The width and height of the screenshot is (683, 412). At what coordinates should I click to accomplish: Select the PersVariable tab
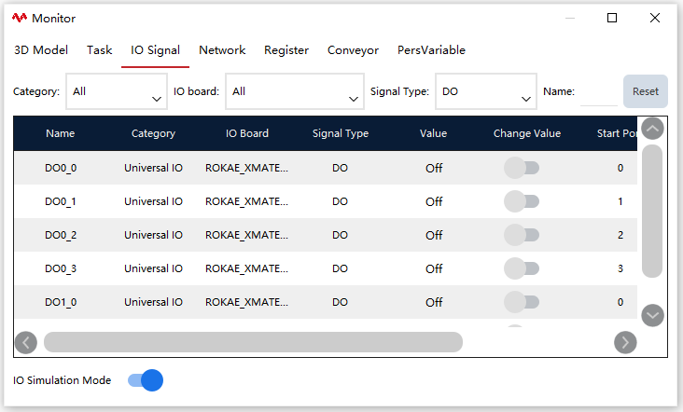[x=431, y=50]
